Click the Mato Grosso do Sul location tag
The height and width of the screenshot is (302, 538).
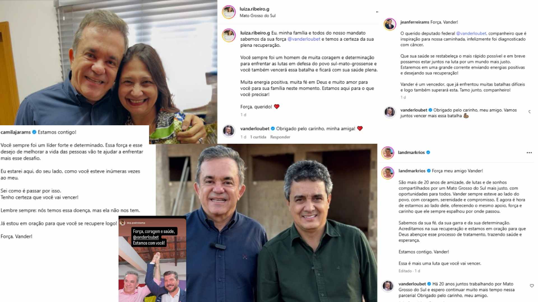coord(258,16)
